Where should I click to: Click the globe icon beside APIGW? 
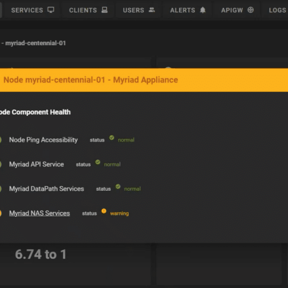tap(251, 10)
